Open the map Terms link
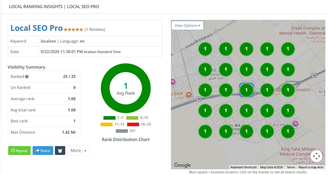The image size is (328, 175). pyautogui.click(x=291, y=167)
